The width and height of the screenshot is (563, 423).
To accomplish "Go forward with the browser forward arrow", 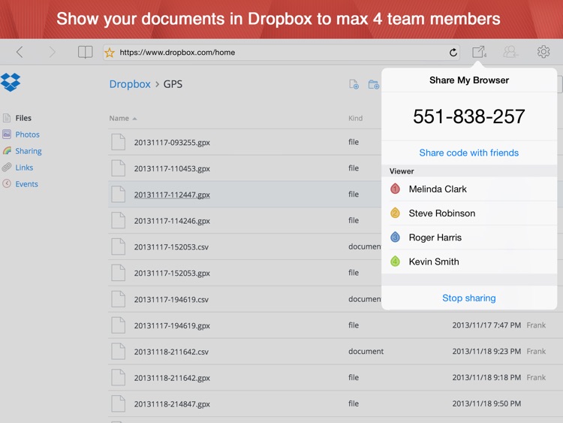I will (53, 52).
